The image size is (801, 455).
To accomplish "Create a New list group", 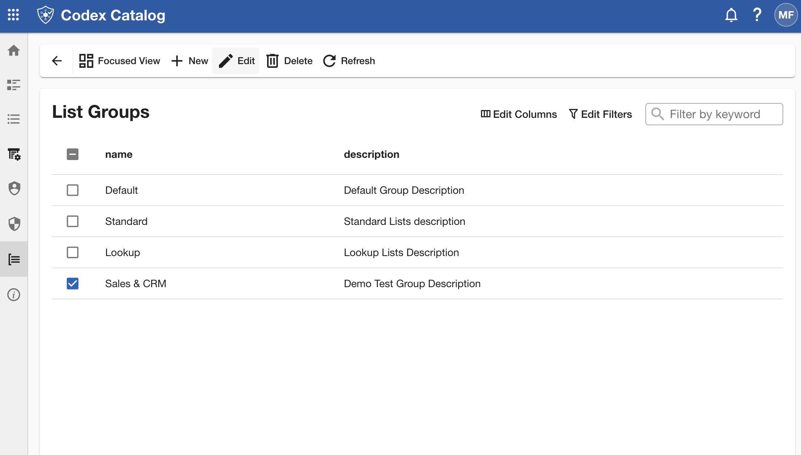I will click(x=190, y=61).
